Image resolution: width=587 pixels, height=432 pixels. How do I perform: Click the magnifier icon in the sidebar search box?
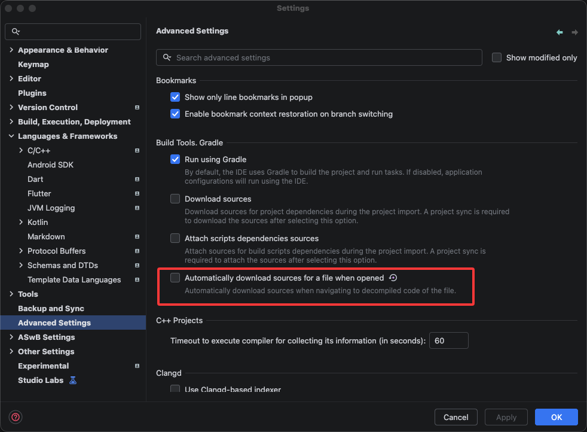point(16,32)
